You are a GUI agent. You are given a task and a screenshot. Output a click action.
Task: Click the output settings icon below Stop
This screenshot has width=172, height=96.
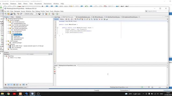click(55, 74)
